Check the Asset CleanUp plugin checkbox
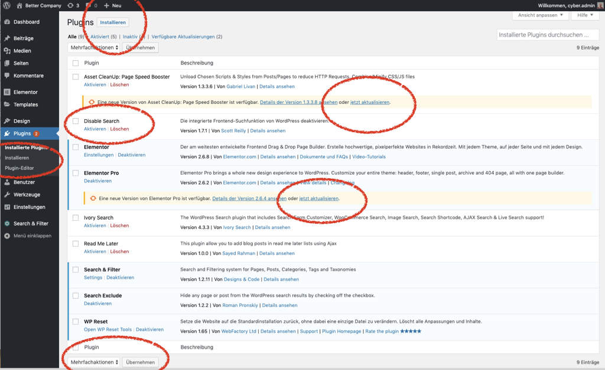The image size is (605, 370). pos(76,77)
